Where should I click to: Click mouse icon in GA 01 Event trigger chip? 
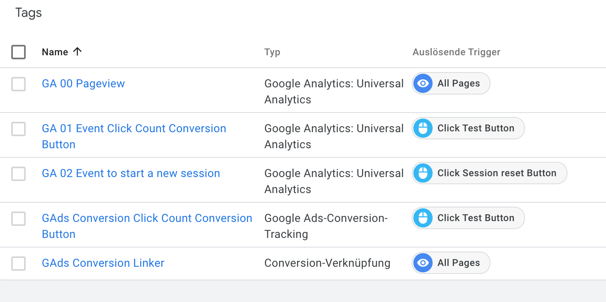click(423, 129)
